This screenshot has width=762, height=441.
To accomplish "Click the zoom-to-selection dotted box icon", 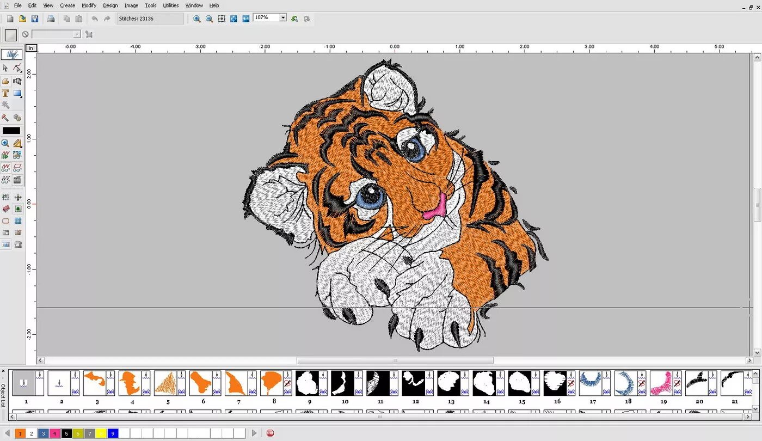I will tap(222, 19).
